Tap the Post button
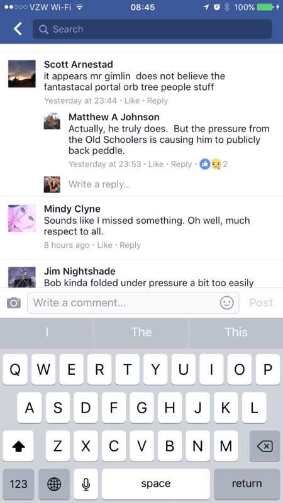The width and height of the screenshot is (283, 503). tap(261, 302)
